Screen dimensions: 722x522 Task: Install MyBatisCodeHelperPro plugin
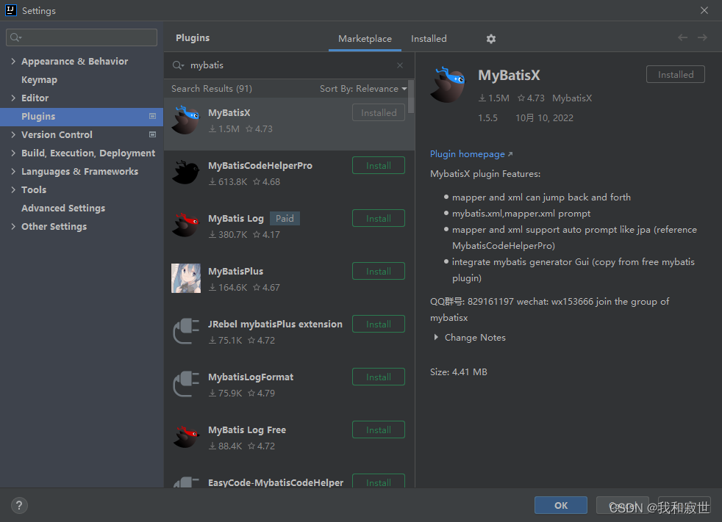coord(379,166)
